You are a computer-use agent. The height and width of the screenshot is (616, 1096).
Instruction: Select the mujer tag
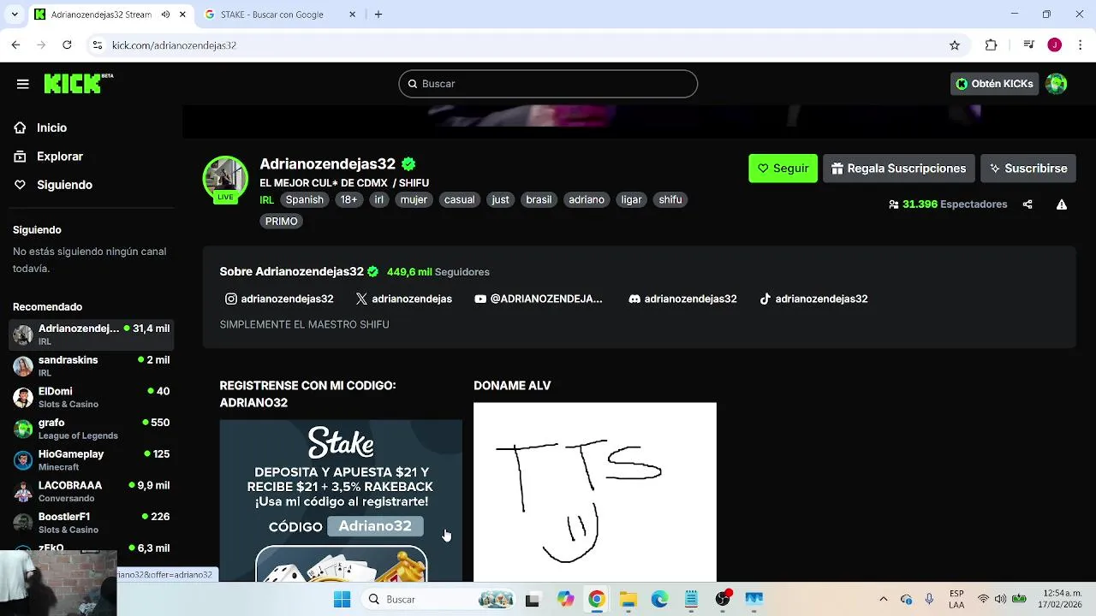[x=414, y=199]
